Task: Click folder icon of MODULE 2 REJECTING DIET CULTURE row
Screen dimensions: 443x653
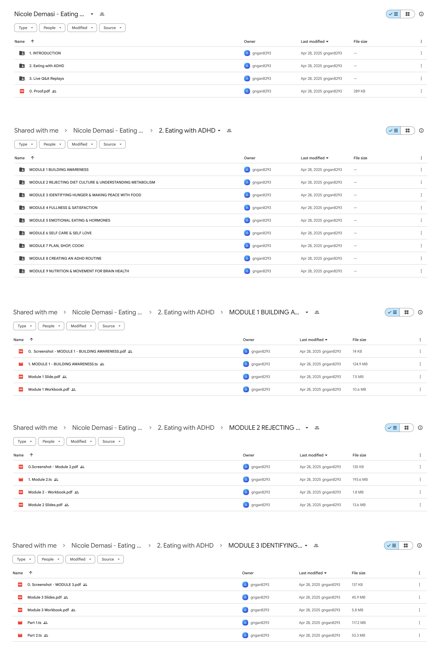Action: point(22,182)
